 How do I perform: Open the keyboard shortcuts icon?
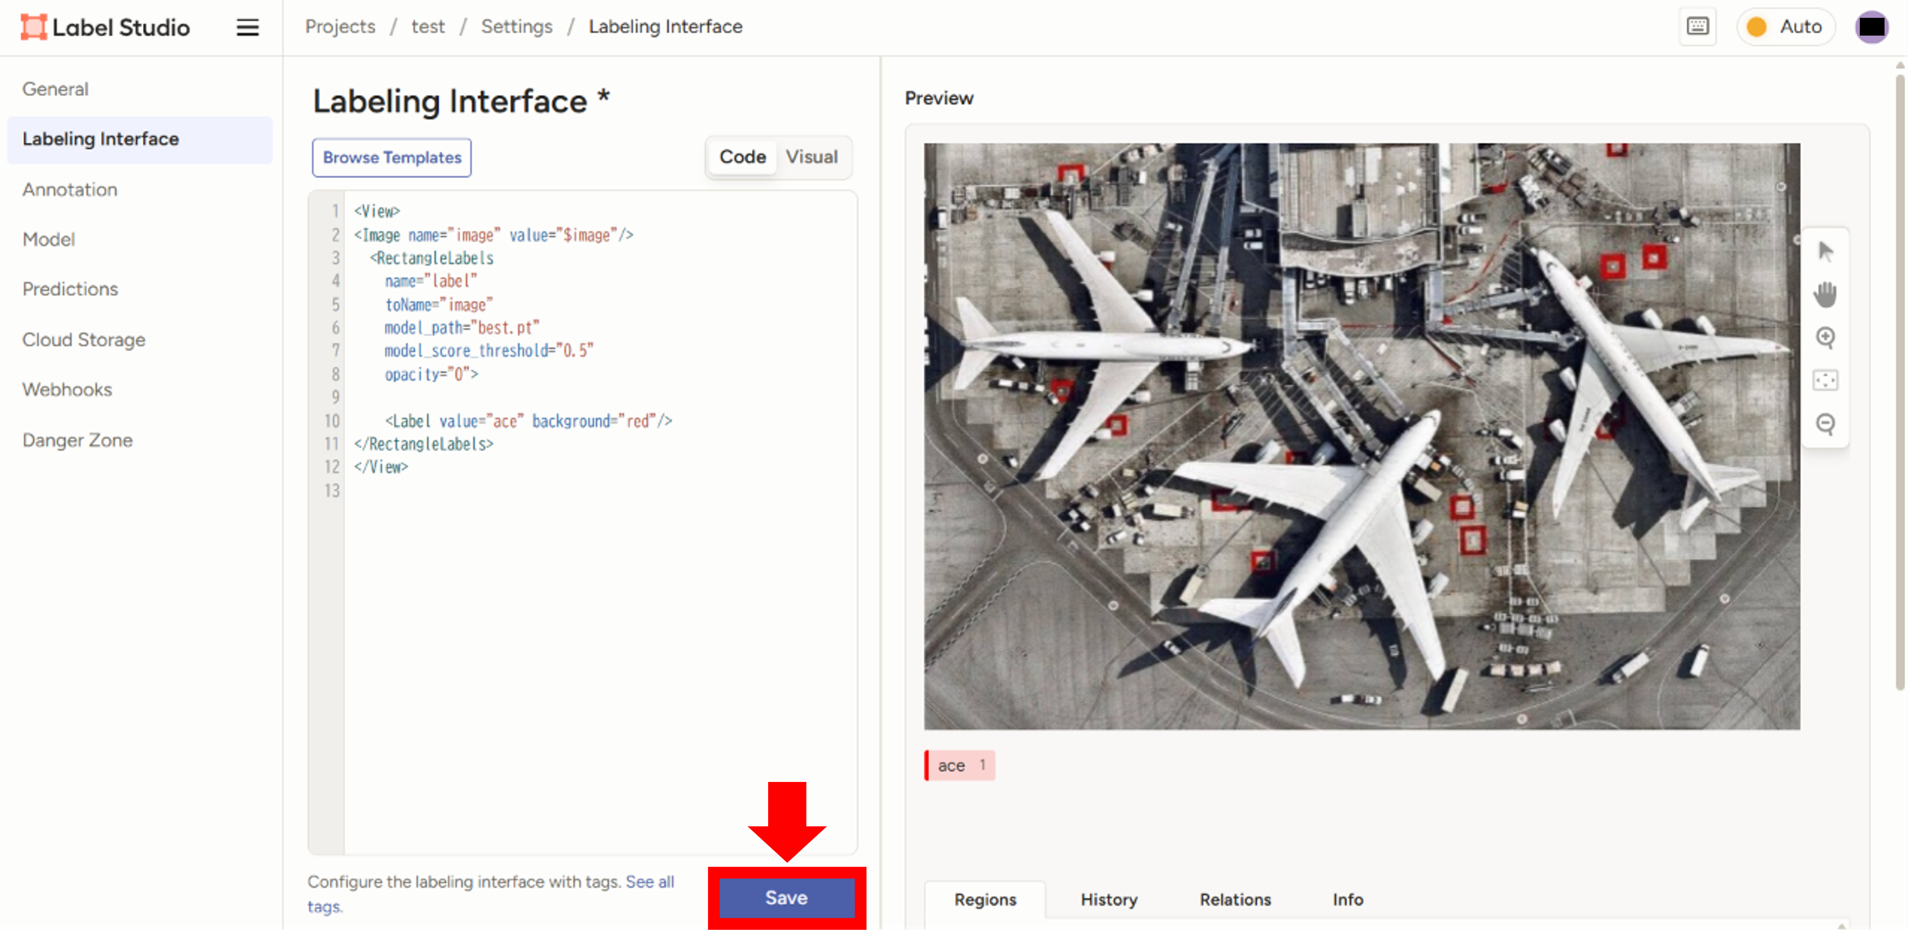1698,26
